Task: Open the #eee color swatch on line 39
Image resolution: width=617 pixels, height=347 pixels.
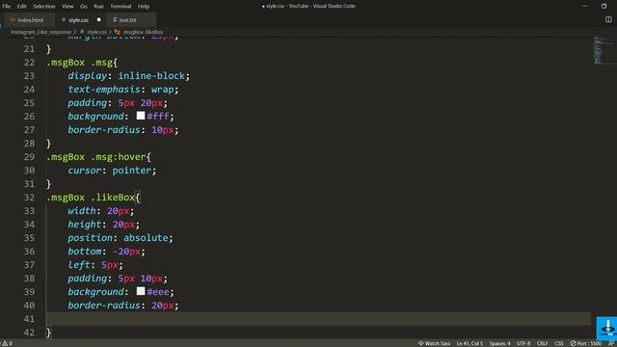Action: [x=141, y=291]
